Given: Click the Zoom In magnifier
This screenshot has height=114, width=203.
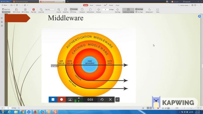Looking at the screenshot, I should tap(59, 10).
